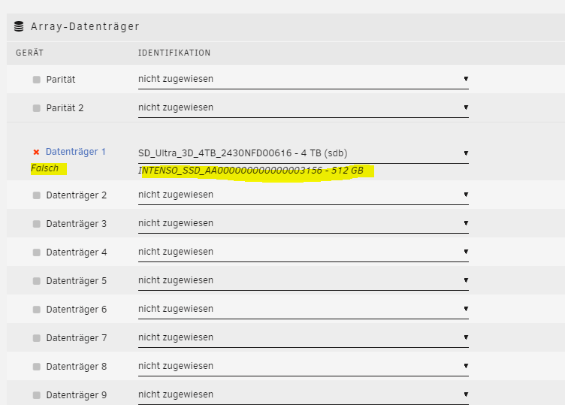
Task: Click the IDENTIFIKATION column header
Action: click(x=174, y=53)
